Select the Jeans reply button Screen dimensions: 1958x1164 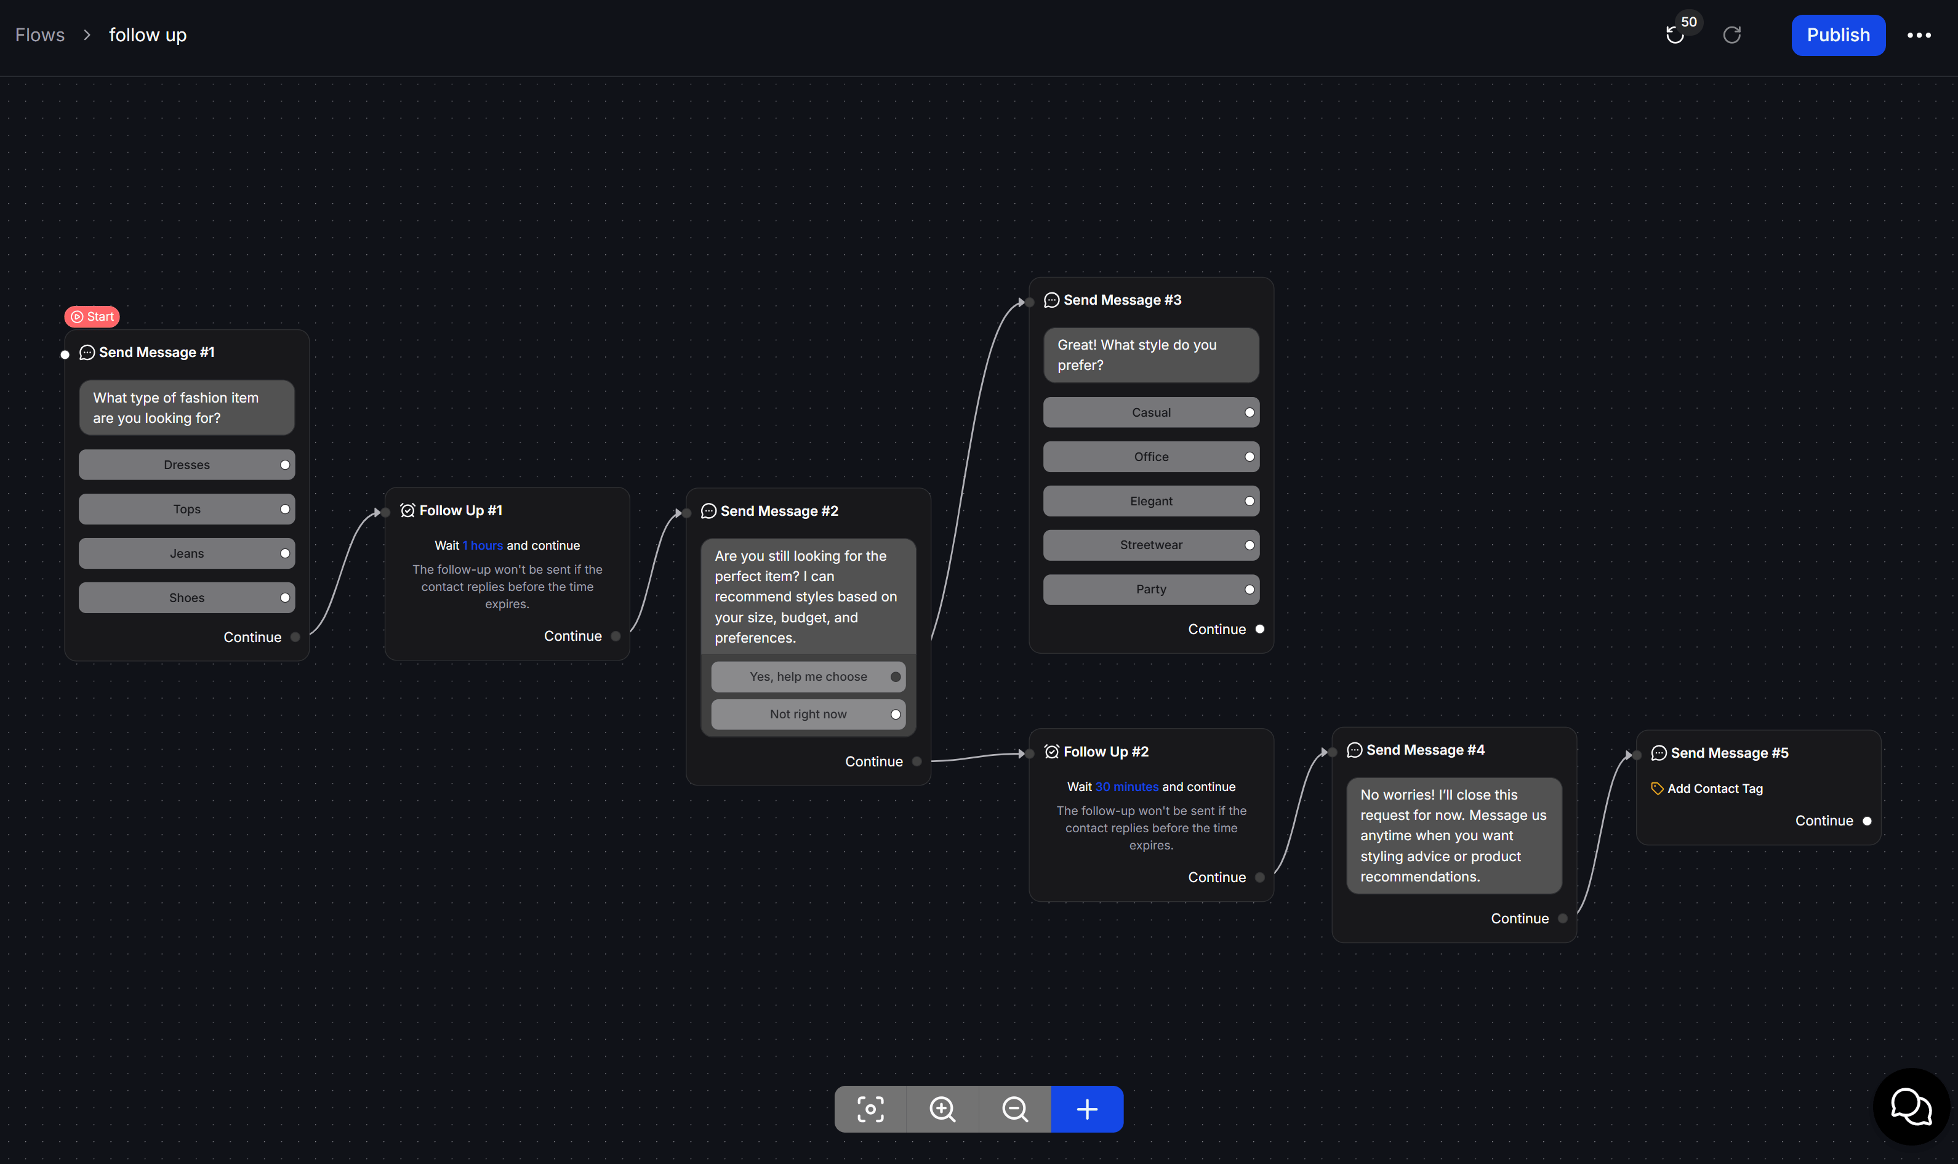187,554
